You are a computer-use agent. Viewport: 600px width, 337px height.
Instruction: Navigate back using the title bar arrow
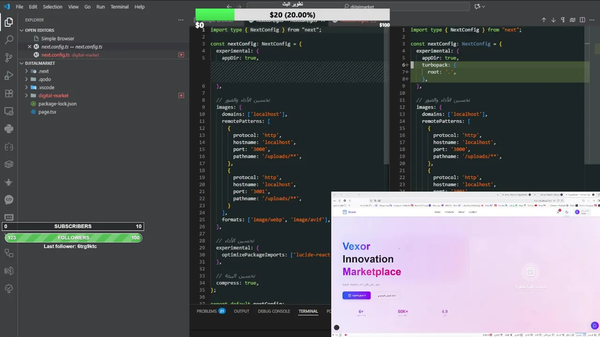pos(229,7)
